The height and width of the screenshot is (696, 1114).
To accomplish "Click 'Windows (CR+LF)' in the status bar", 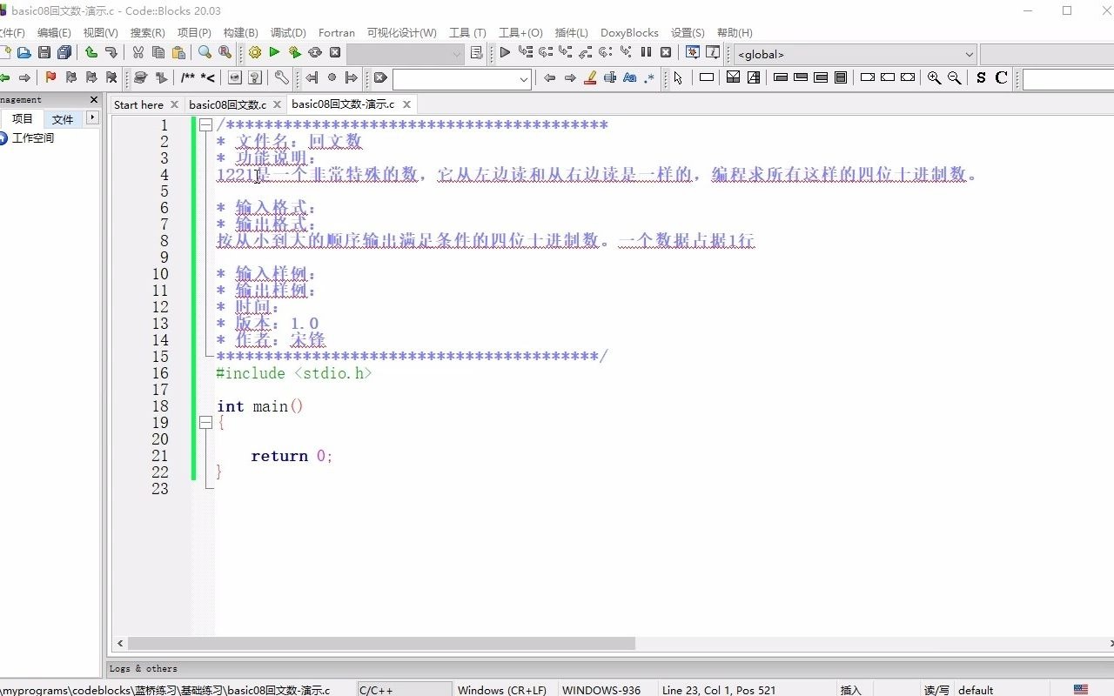I will pos(502,690).
